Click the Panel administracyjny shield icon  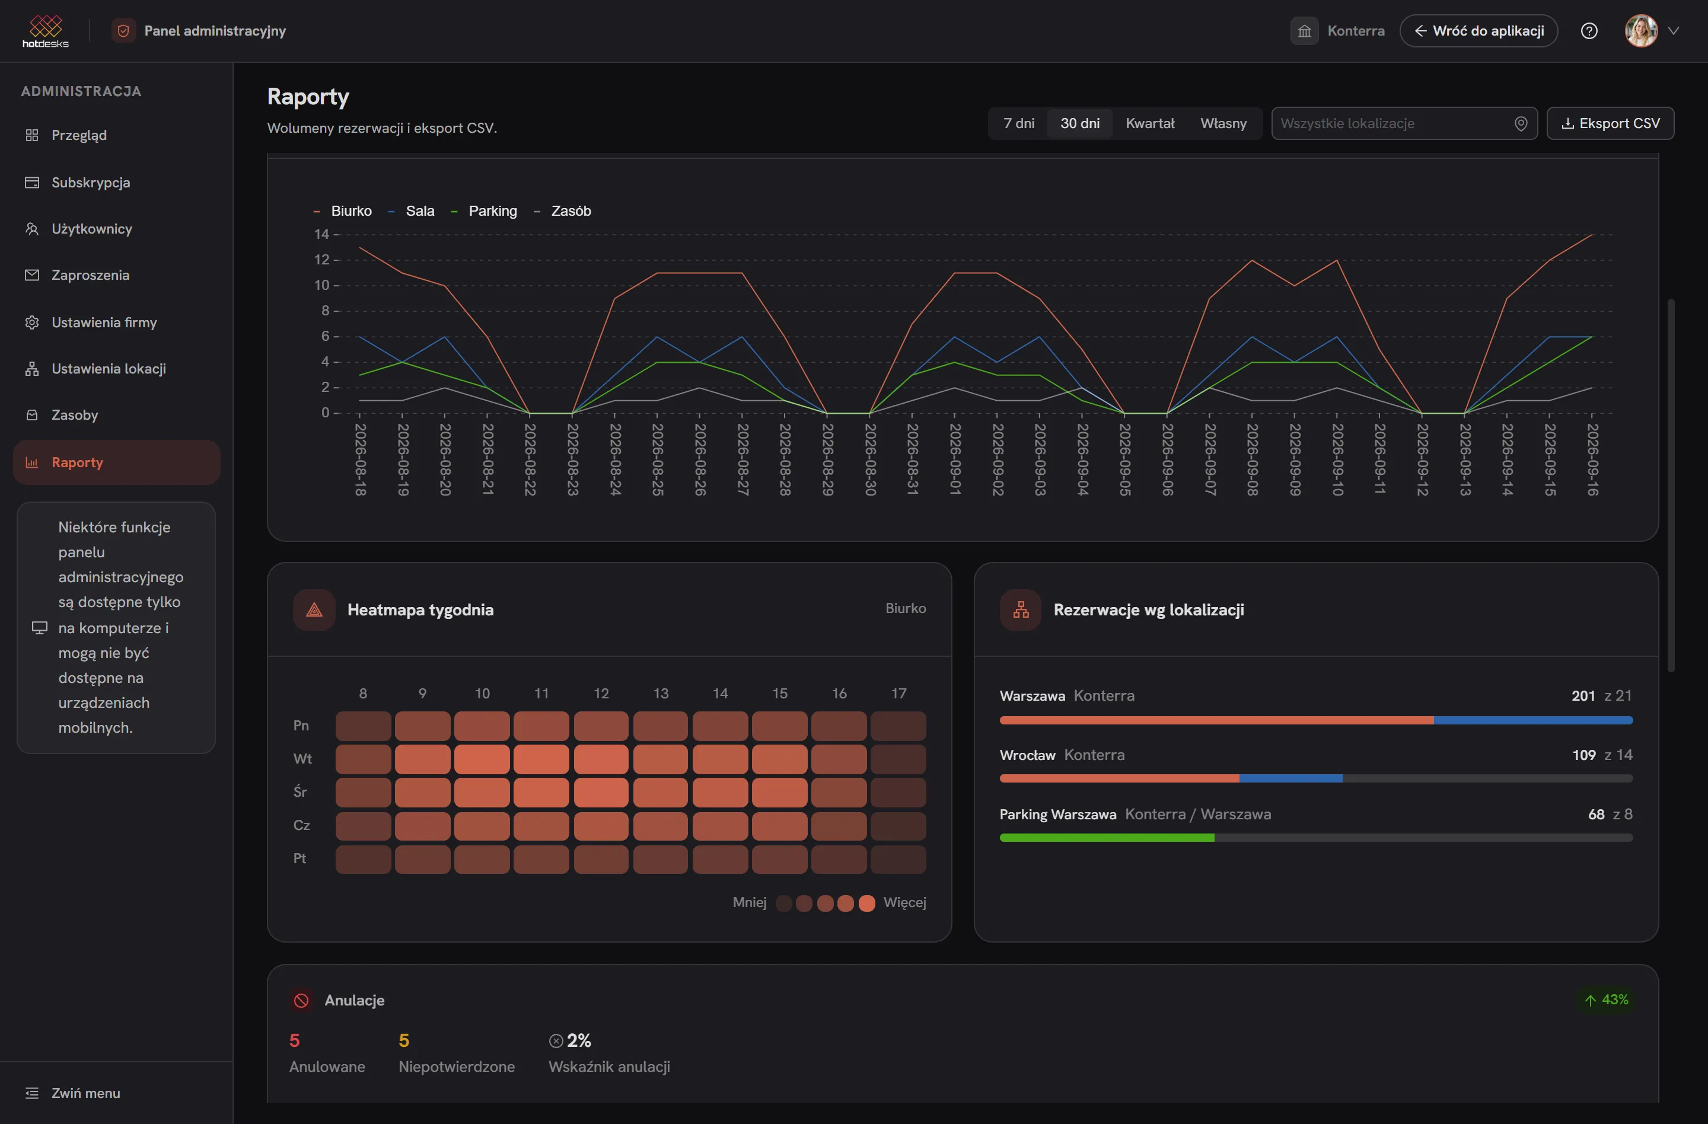point(123,31)
